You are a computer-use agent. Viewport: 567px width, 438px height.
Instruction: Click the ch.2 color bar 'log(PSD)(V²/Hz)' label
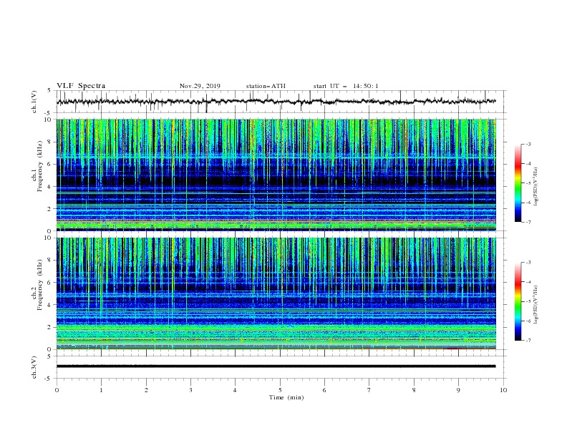click(x=536, y=304)
